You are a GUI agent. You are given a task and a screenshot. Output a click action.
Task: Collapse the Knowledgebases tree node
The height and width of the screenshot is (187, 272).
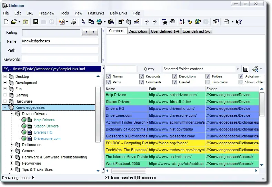point(5,107)
